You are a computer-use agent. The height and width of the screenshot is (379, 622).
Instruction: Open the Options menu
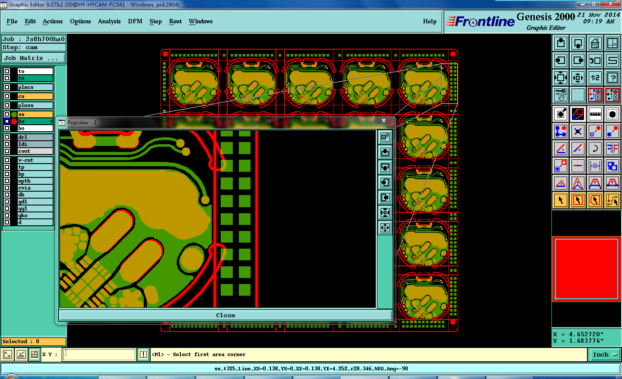(x=80, y=21)
